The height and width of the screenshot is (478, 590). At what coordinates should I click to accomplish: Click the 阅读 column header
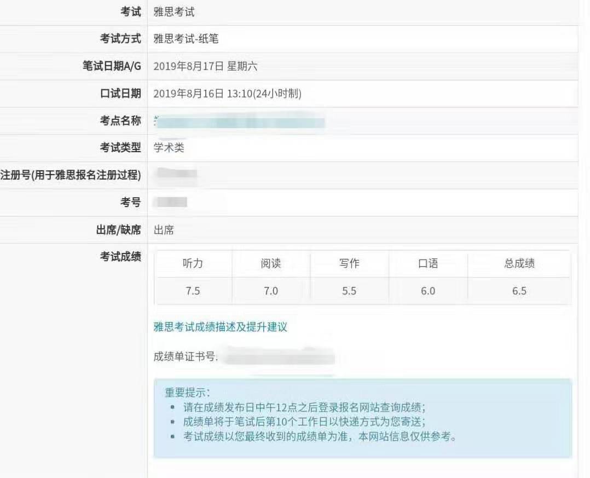coord(271,263)
